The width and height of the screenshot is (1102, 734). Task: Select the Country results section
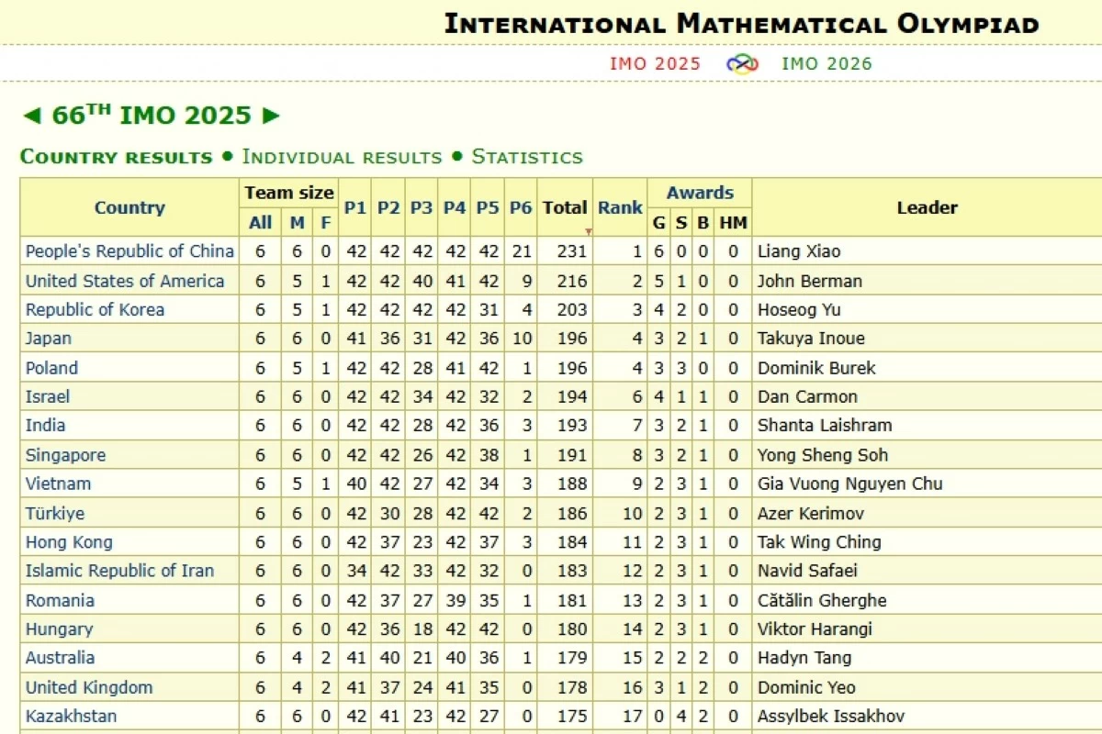pos(116,156)
